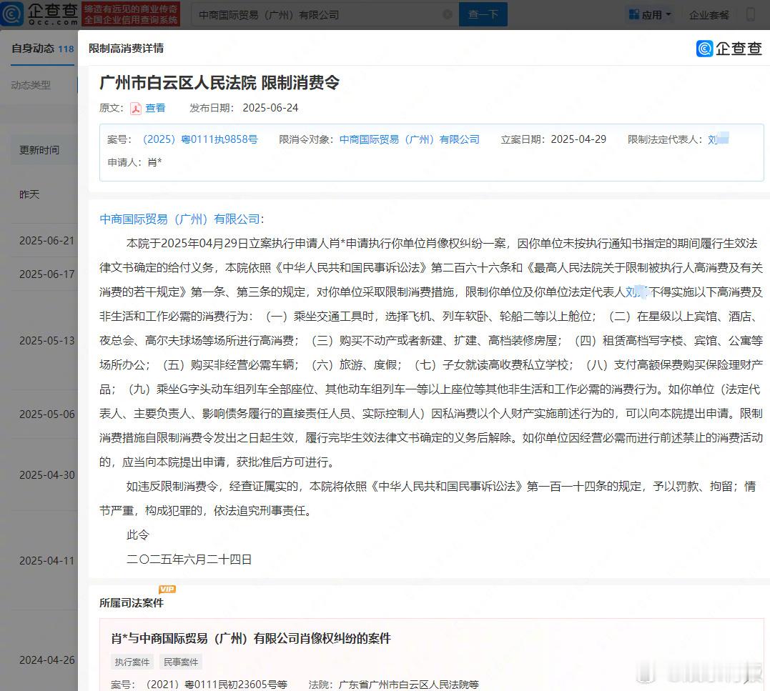Click the order heading 广州市白云区人民法院 限制消费令
Viewport: 770px width, 691px height.
point(219,82)
